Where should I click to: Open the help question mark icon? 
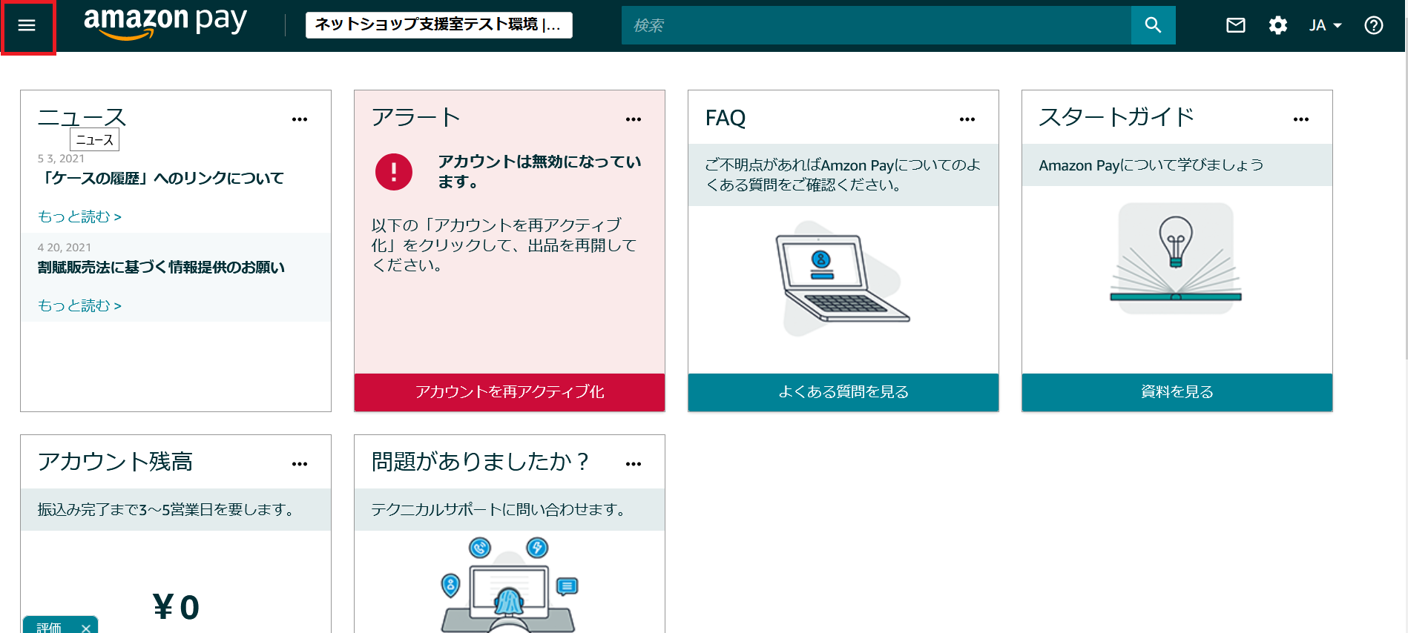coord(1373,25)
